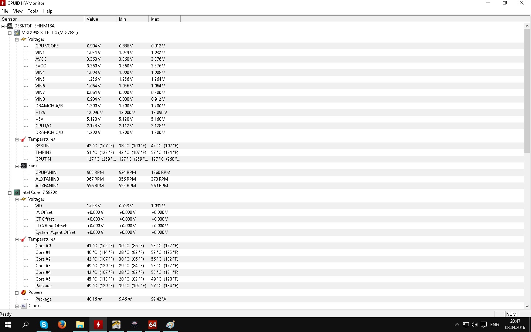
Task: Select the CPUFANIN fan row
Action: coord(279,172)
